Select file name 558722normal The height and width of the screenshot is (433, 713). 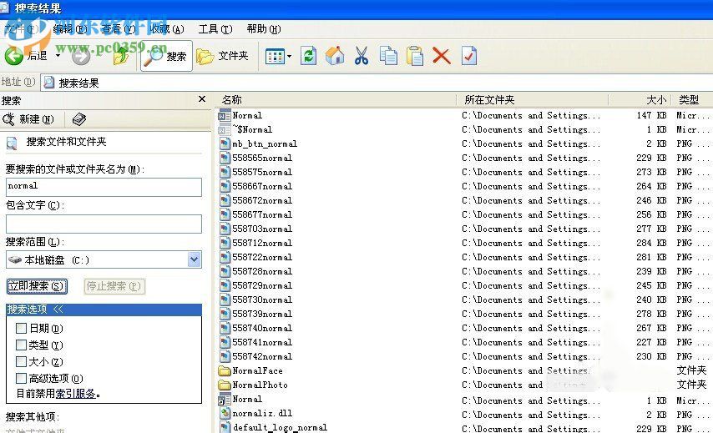click(x=262, y=257)
